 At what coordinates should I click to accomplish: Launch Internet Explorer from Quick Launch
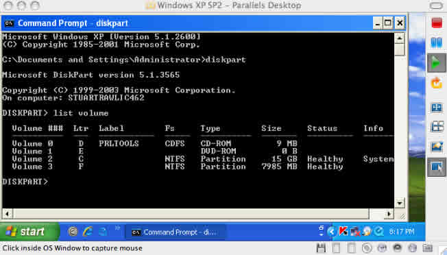pos(88,232)
